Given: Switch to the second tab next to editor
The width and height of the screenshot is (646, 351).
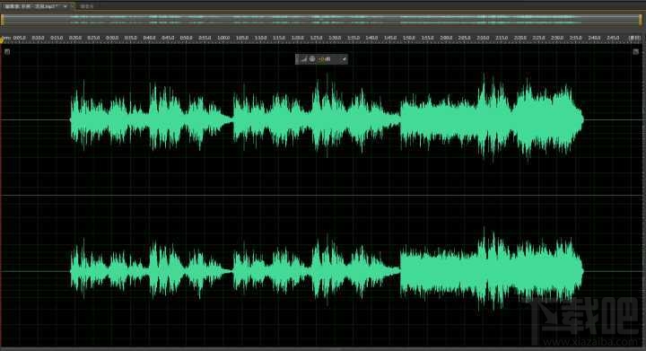Looking at the screenshot, I should tap(86, 6).
